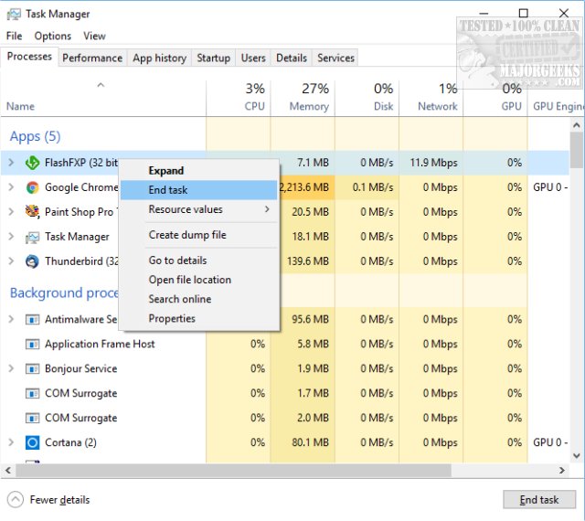Click the Fewer details link
This screenshot has height=521, width=585.
click(x=59, y=500)
